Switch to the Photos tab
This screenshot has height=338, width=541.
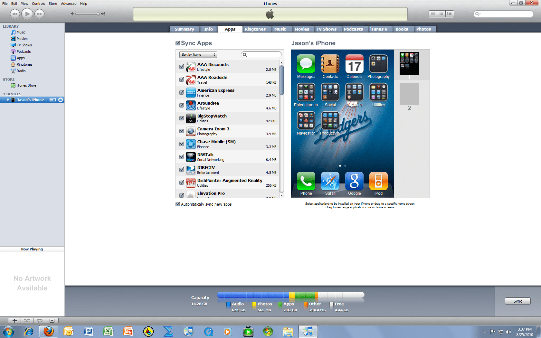tap(423, 29)
